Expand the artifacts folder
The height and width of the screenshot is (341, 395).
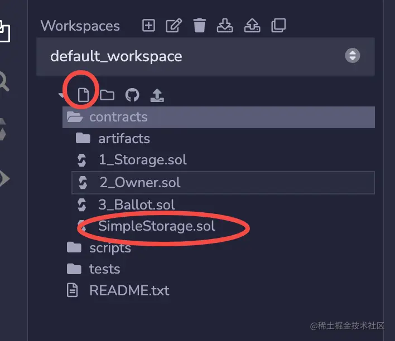(124, 138)
